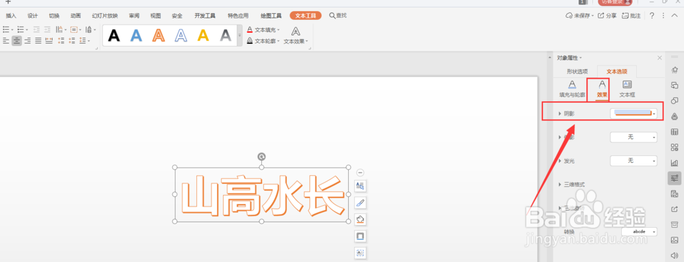Screen dimensions: 684x262
Task: Open the 文本填充 text fill dropdown
Action: pos(263,29)
